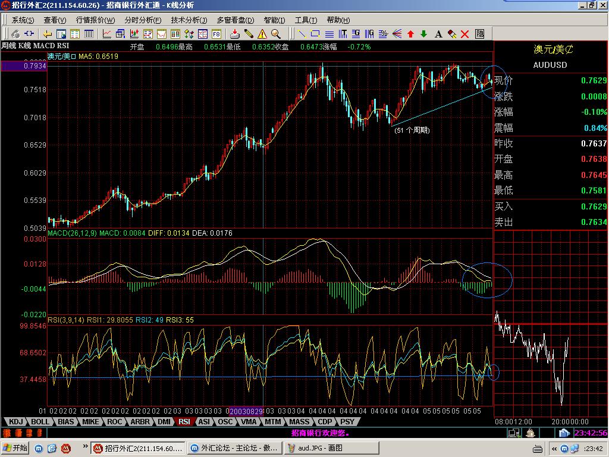Switch to the MASS indicator tab

point(300,422)
